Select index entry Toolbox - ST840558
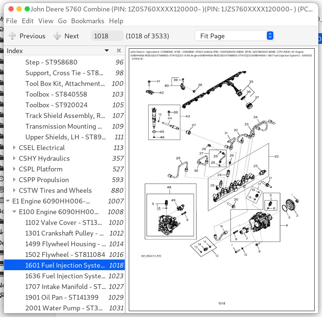 point(64,94)
